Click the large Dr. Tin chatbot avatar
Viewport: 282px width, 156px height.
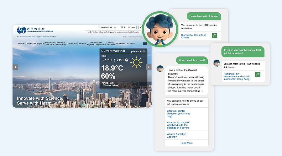point(160,29)
